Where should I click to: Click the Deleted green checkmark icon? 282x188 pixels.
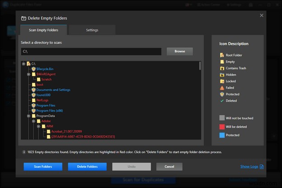click(222, 101)
